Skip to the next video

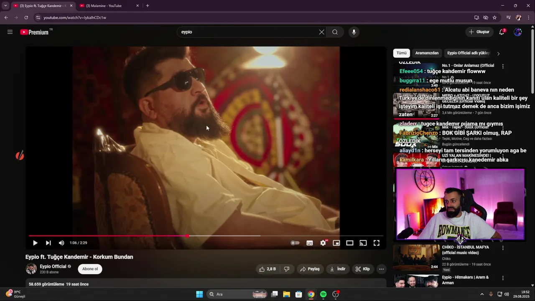pos(48,243)
